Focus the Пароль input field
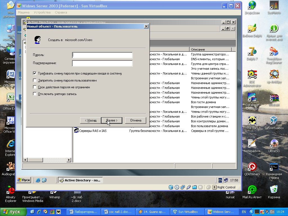The height and width of the screenshot is (216, 288). pos(102,55)
